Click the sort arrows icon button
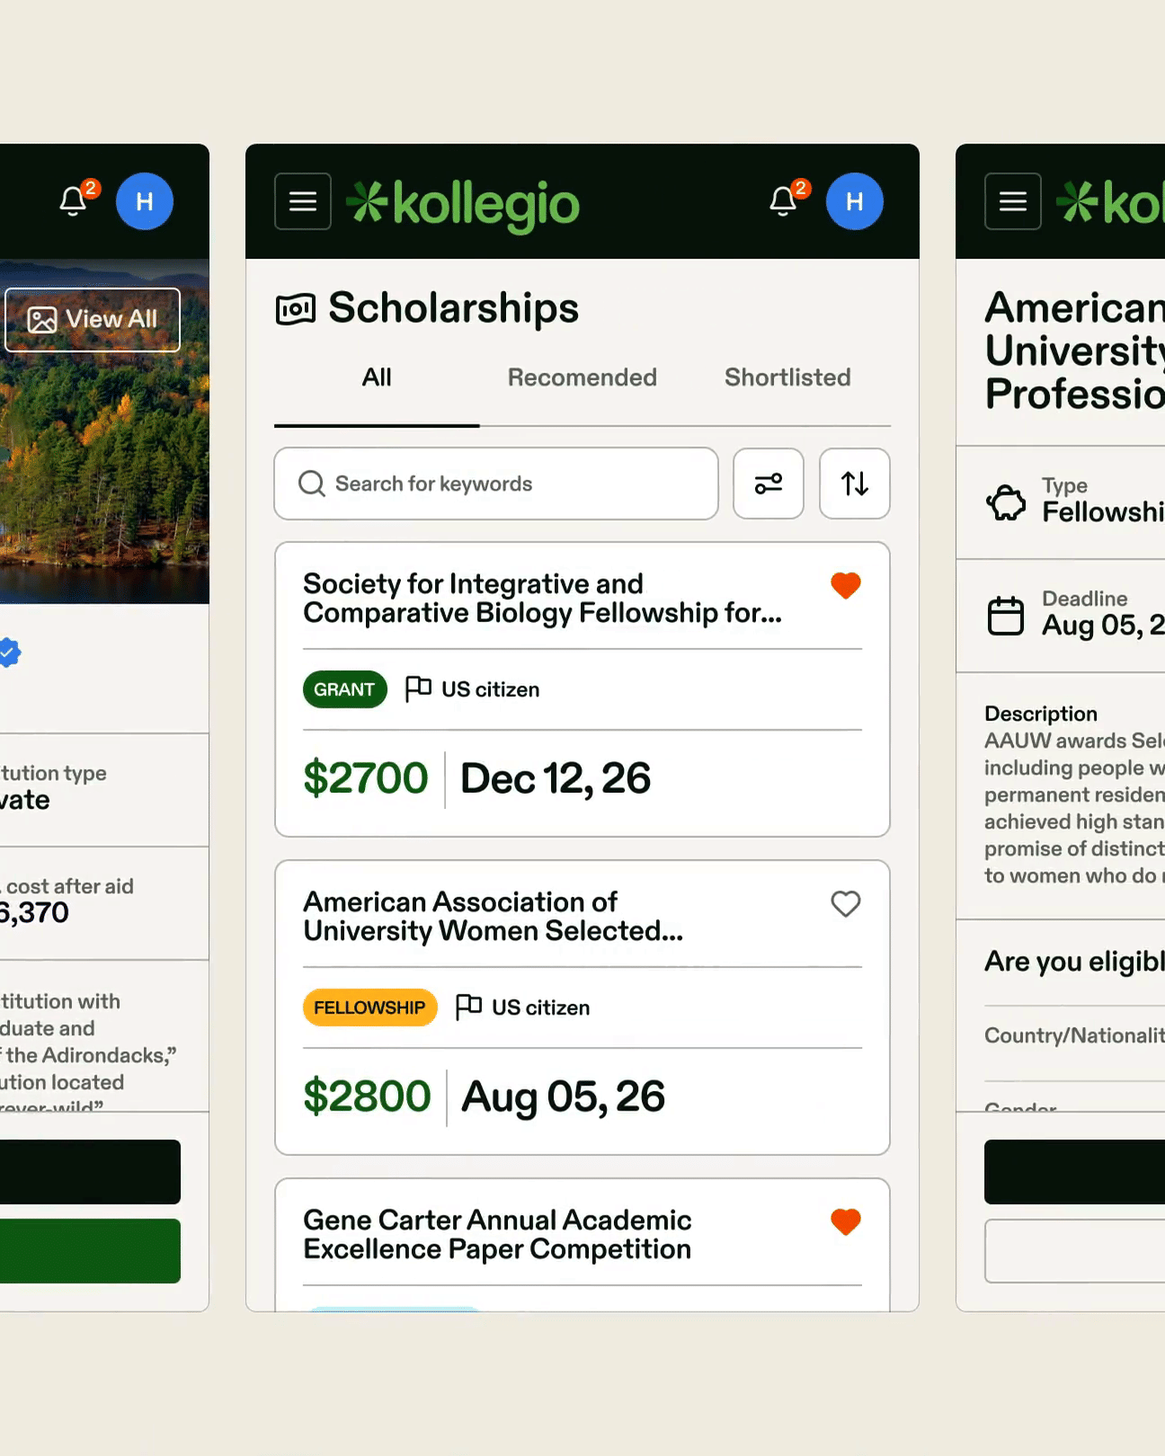1165x1456 pixels. tap(854, 484)
